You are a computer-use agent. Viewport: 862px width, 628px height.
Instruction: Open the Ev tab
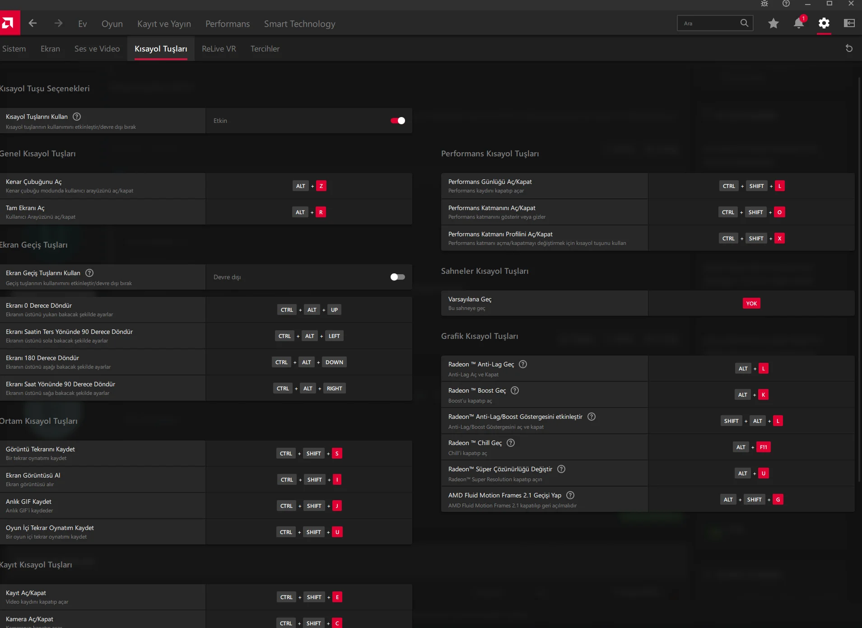(82, 23)
